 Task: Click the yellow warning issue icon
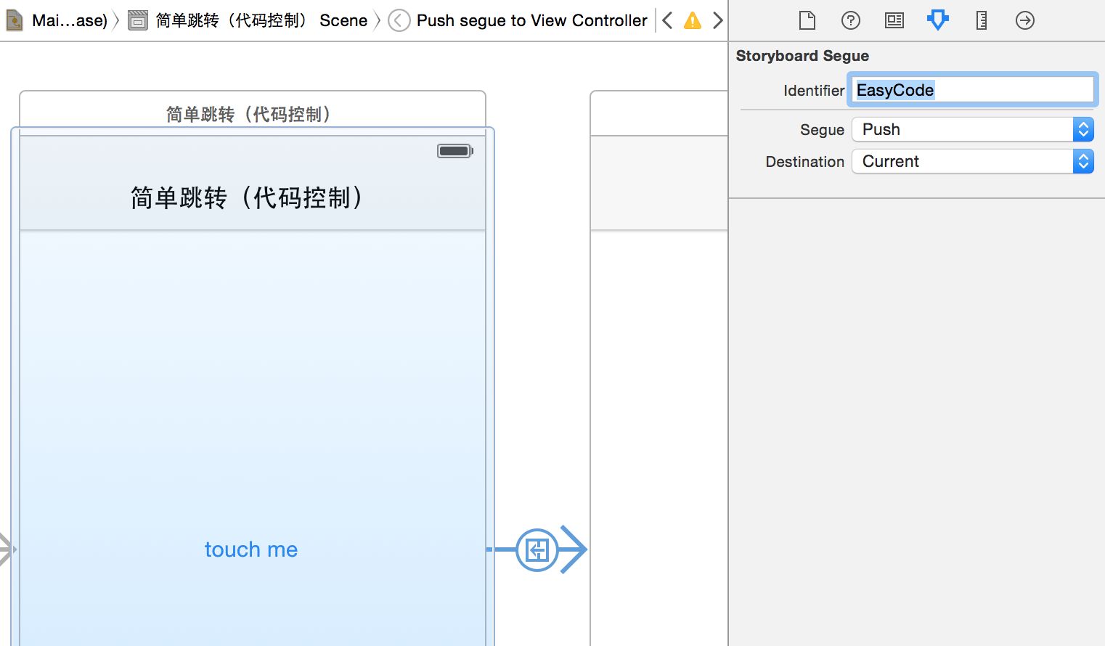(x=693, y=20)
